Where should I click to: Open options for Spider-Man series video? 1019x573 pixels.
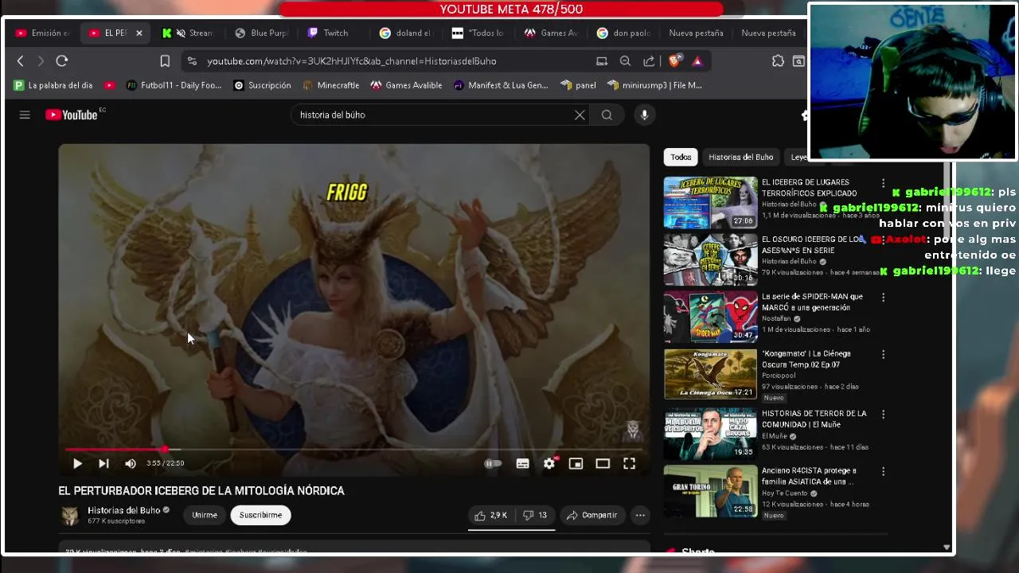point(883,298)
